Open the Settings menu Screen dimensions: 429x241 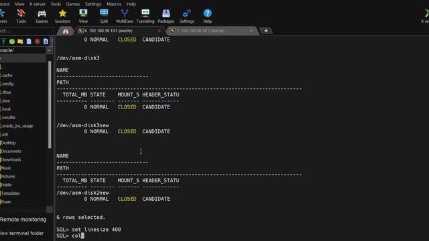point(93,4)
